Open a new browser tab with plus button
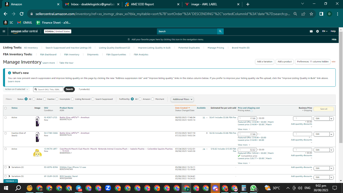 [248, 4]
